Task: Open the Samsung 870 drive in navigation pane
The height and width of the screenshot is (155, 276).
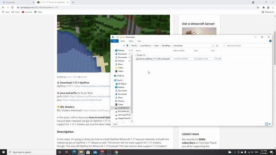Action: 124,115
